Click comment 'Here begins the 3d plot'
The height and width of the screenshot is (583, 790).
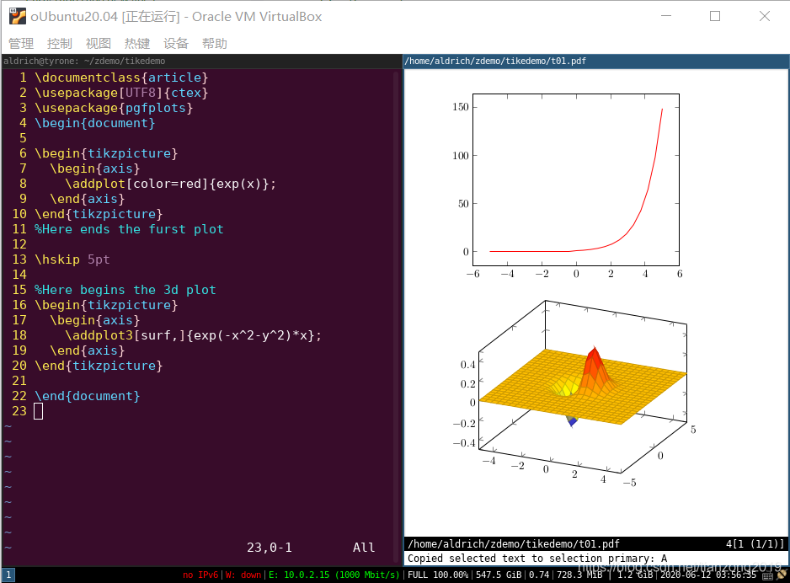pos(125,290)
